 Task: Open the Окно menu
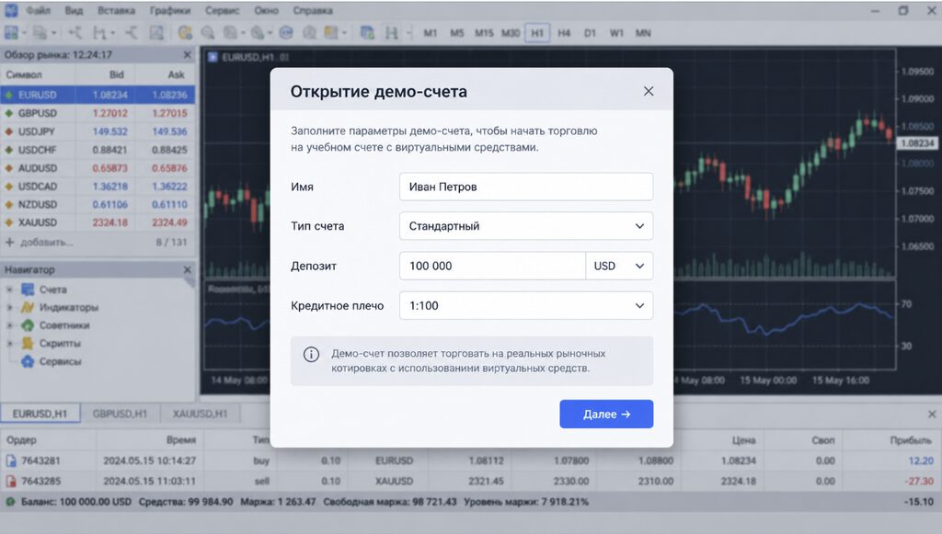[x=266, y=11]
